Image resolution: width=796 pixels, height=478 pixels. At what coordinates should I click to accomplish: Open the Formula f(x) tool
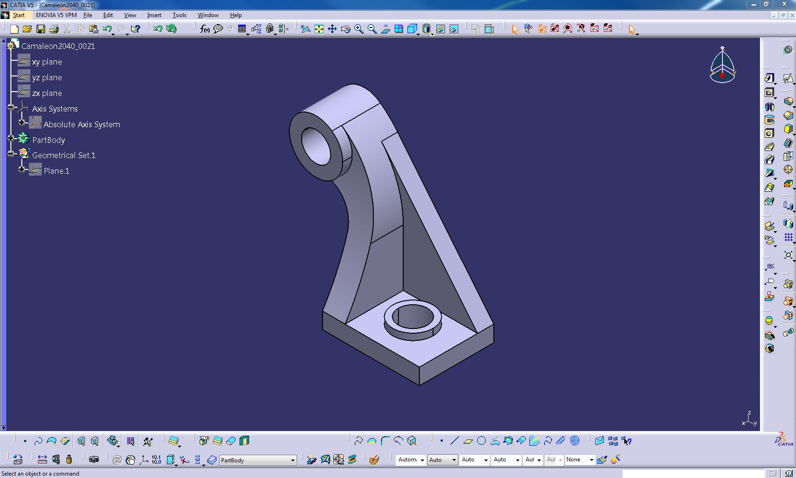pyautogui.click(x=204, y=29)
